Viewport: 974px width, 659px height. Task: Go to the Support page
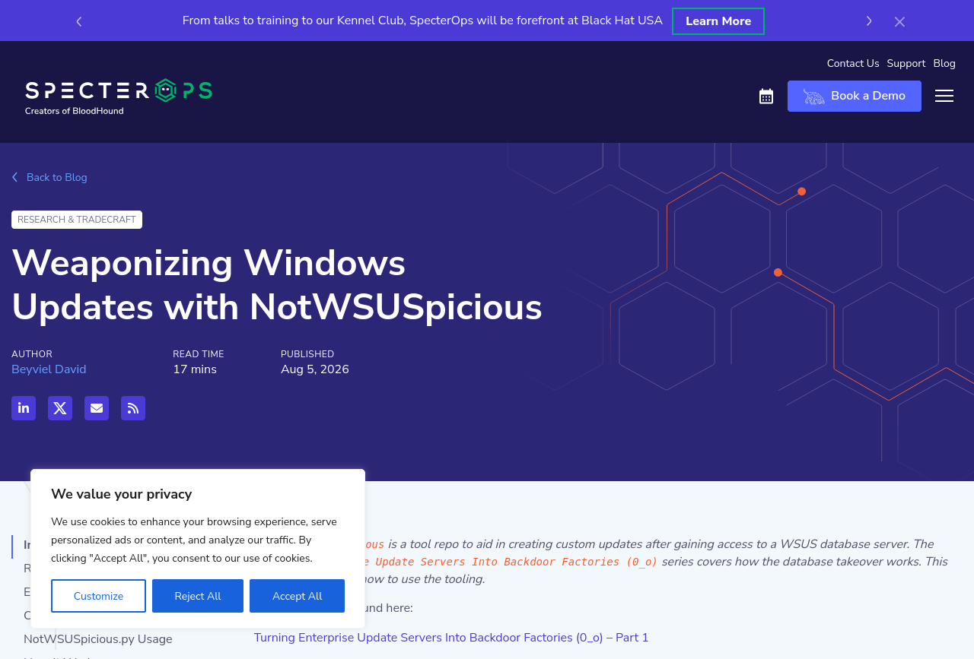coord(906,64)
